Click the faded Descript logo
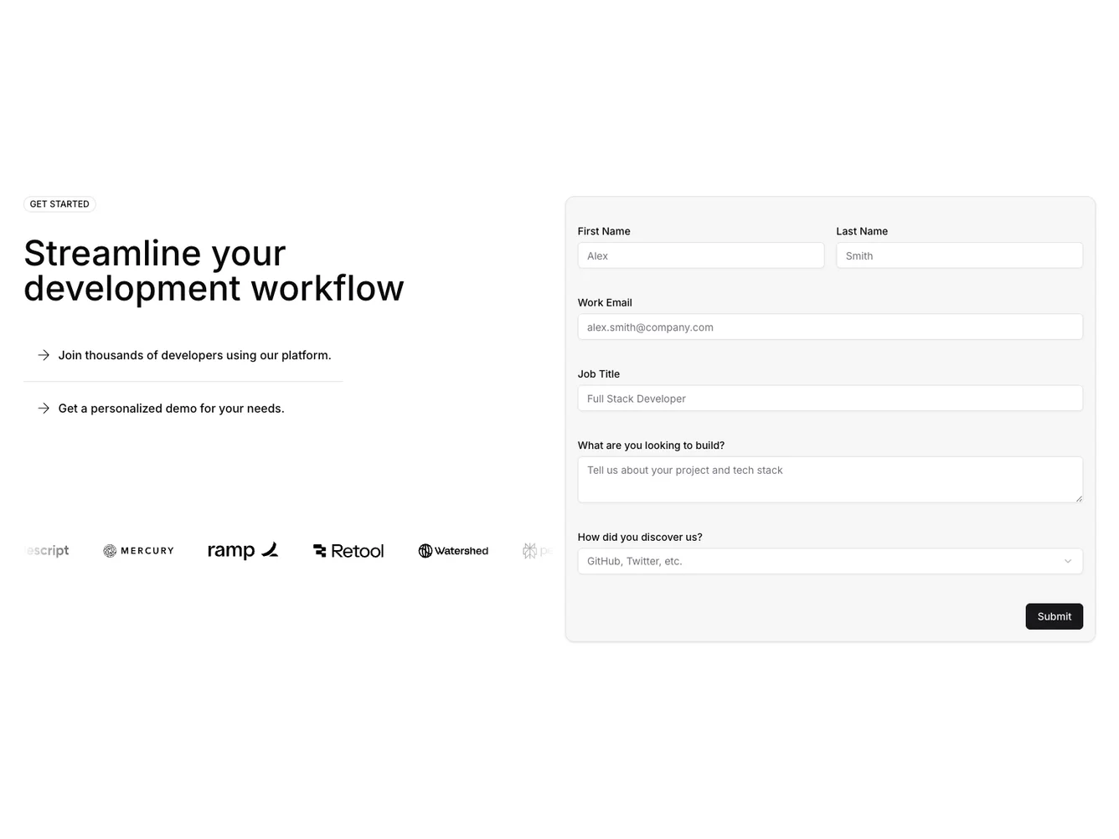 tap(48, 551)
